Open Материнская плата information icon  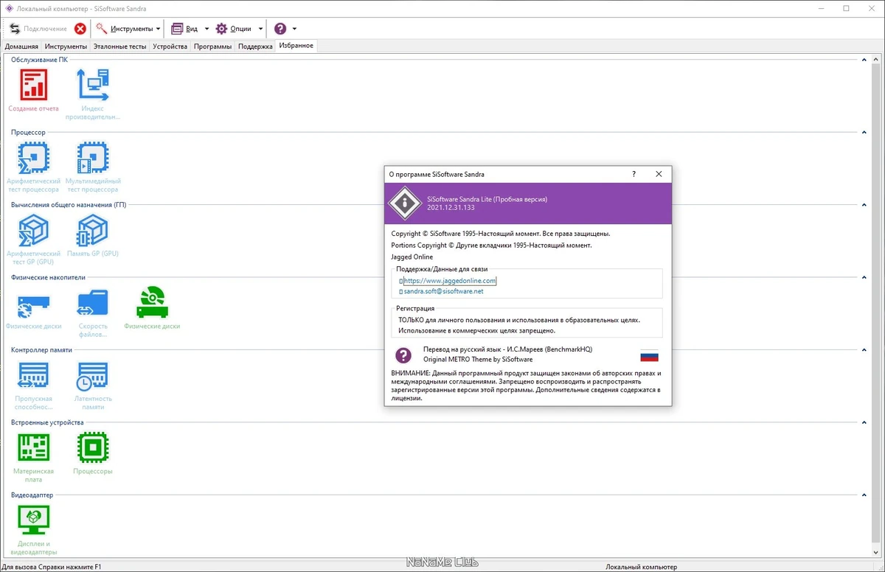33,448
